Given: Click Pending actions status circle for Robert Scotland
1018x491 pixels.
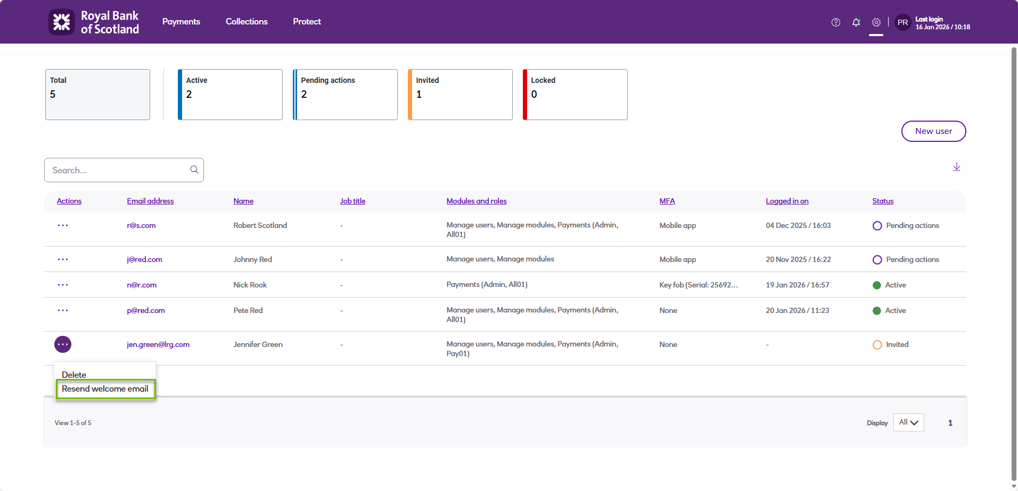Looking at the screenshot, I should [877, 226].
